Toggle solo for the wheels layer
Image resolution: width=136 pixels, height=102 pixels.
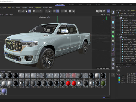pyautogui.click(x=128, y=76)
